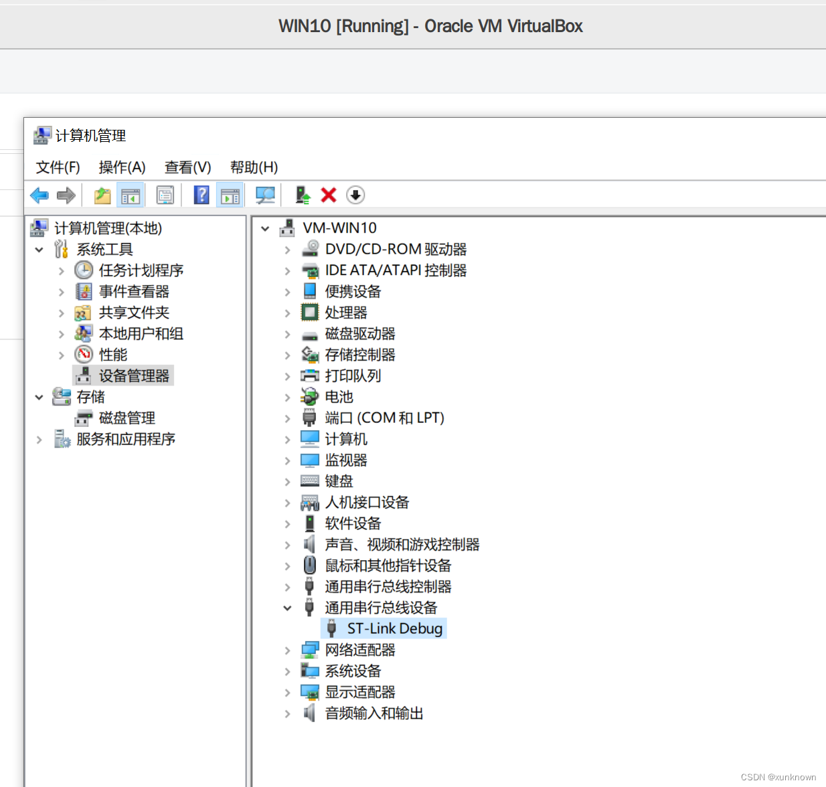
Task: Select 声音、视频和游戏控制器 category
Action: click(x=402, y=545)
